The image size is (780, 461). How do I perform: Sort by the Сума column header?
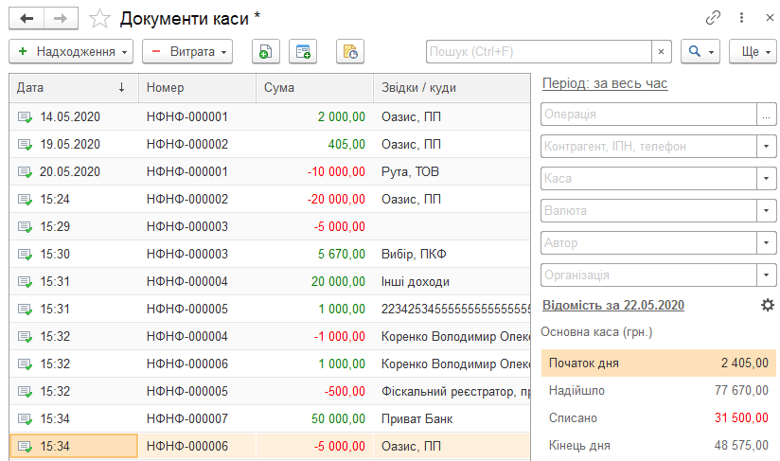[x=315, y=87]
